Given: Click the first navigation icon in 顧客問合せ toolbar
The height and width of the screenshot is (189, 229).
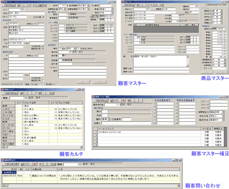Looking at the screenshot, I should coord(8,164).
